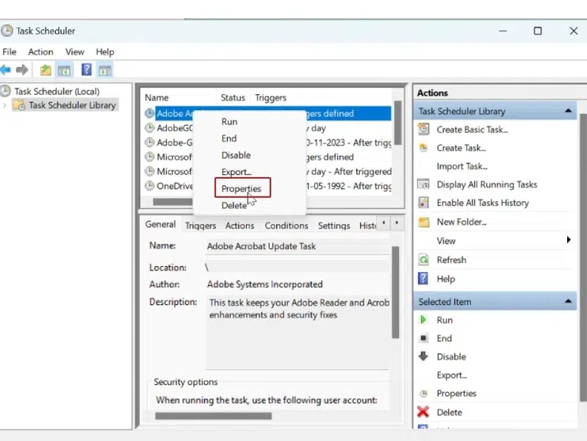Viewport: 587px width, 441px height.
Task: Toggle the Show/Hide Console Tree icon
Action: (64, 70)
